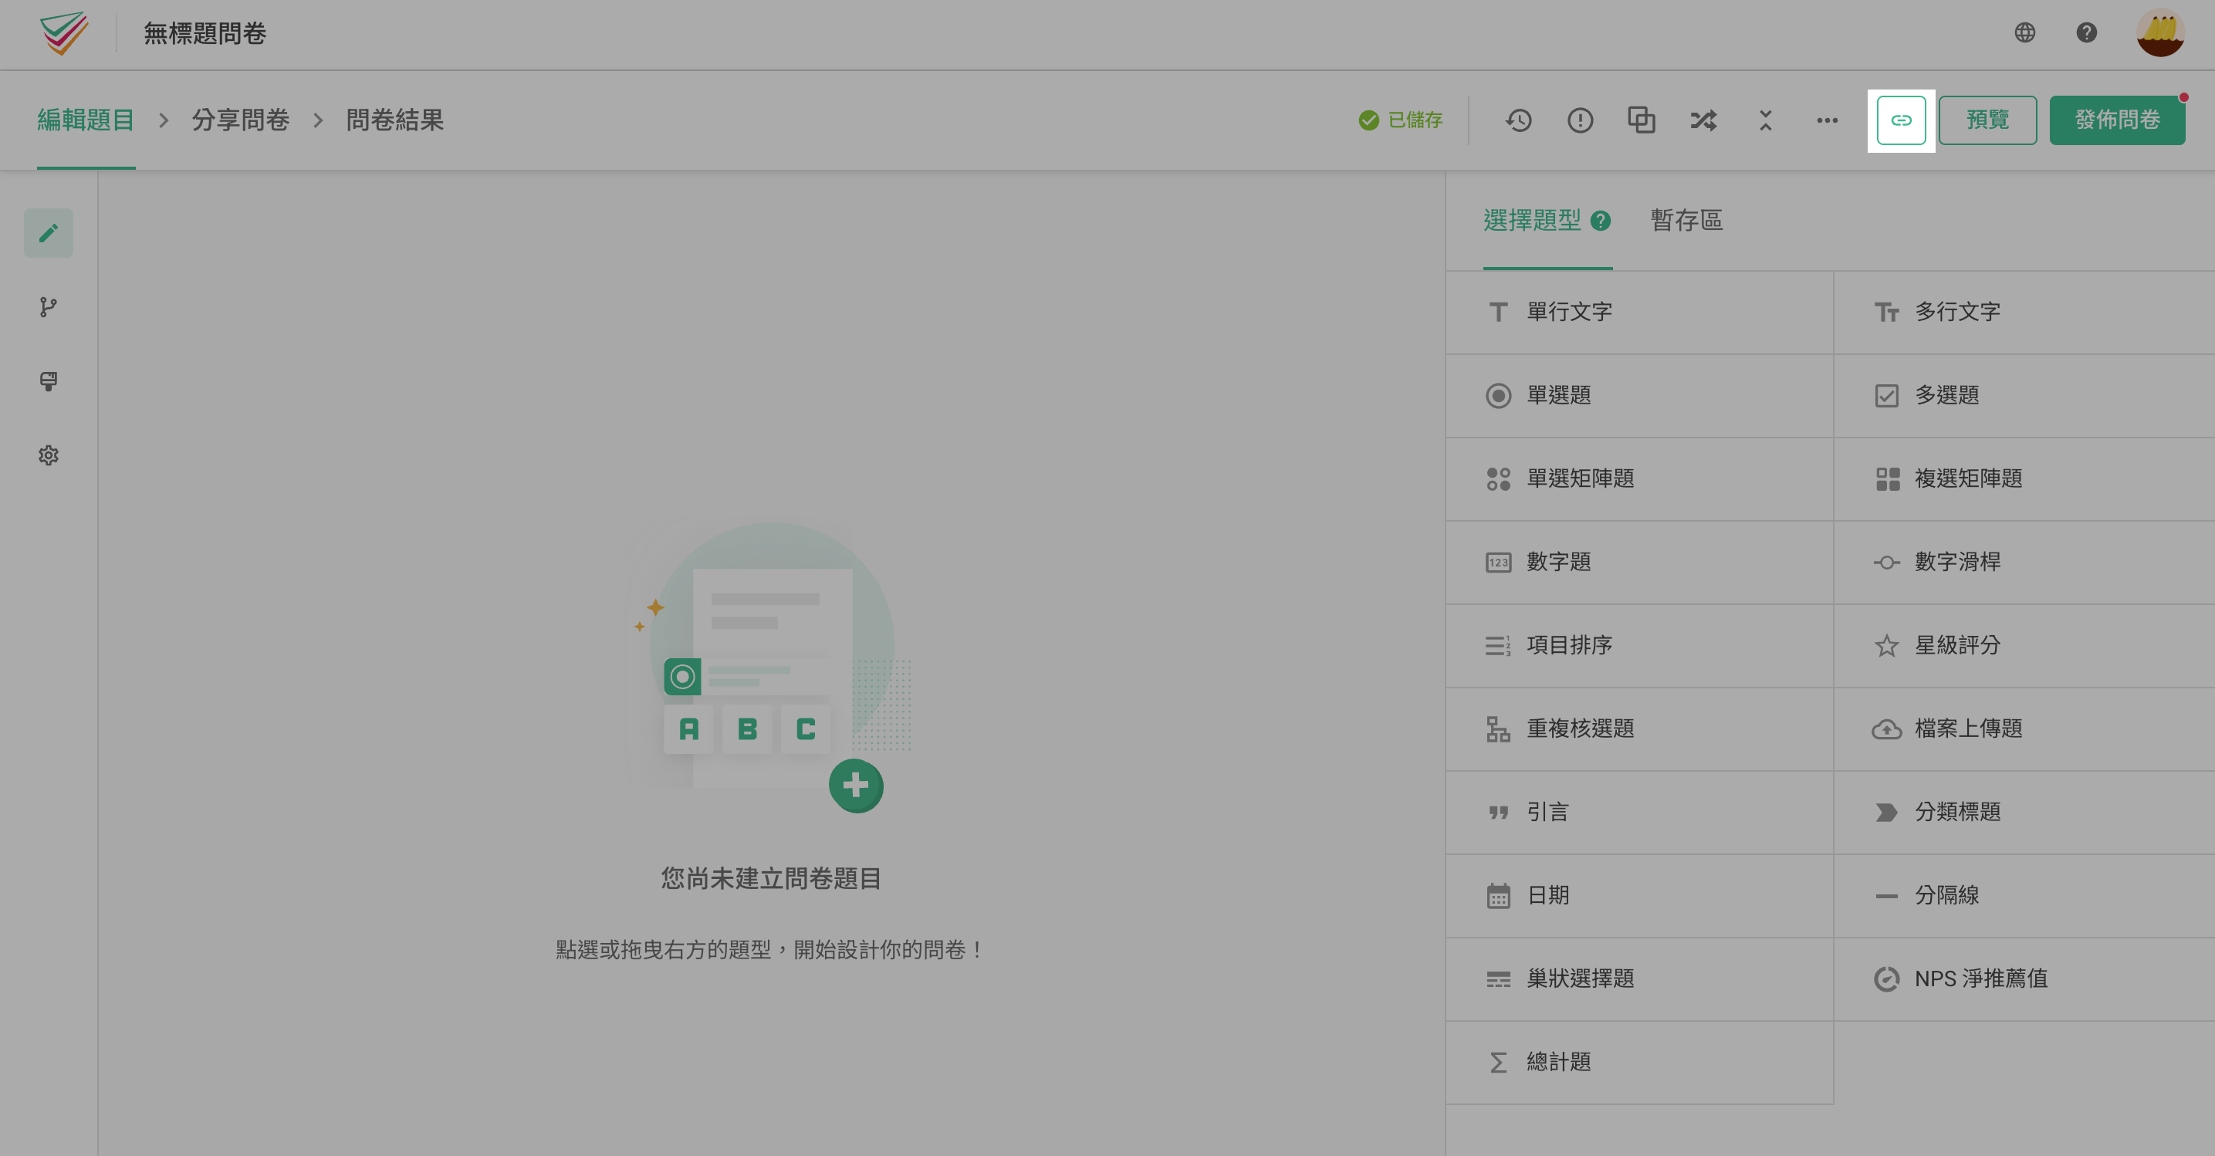Go to the 問卷結果 step
2215x1156 pixels.
[394, 120]
